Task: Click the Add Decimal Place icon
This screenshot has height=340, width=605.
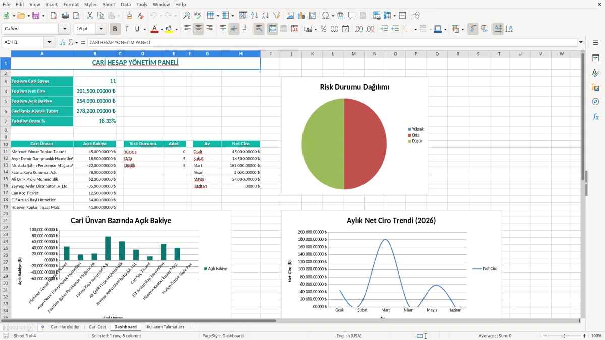Action: 359,29
